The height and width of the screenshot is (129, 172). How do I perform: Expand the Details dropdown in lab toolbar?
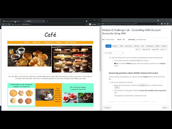click(115, 46)
